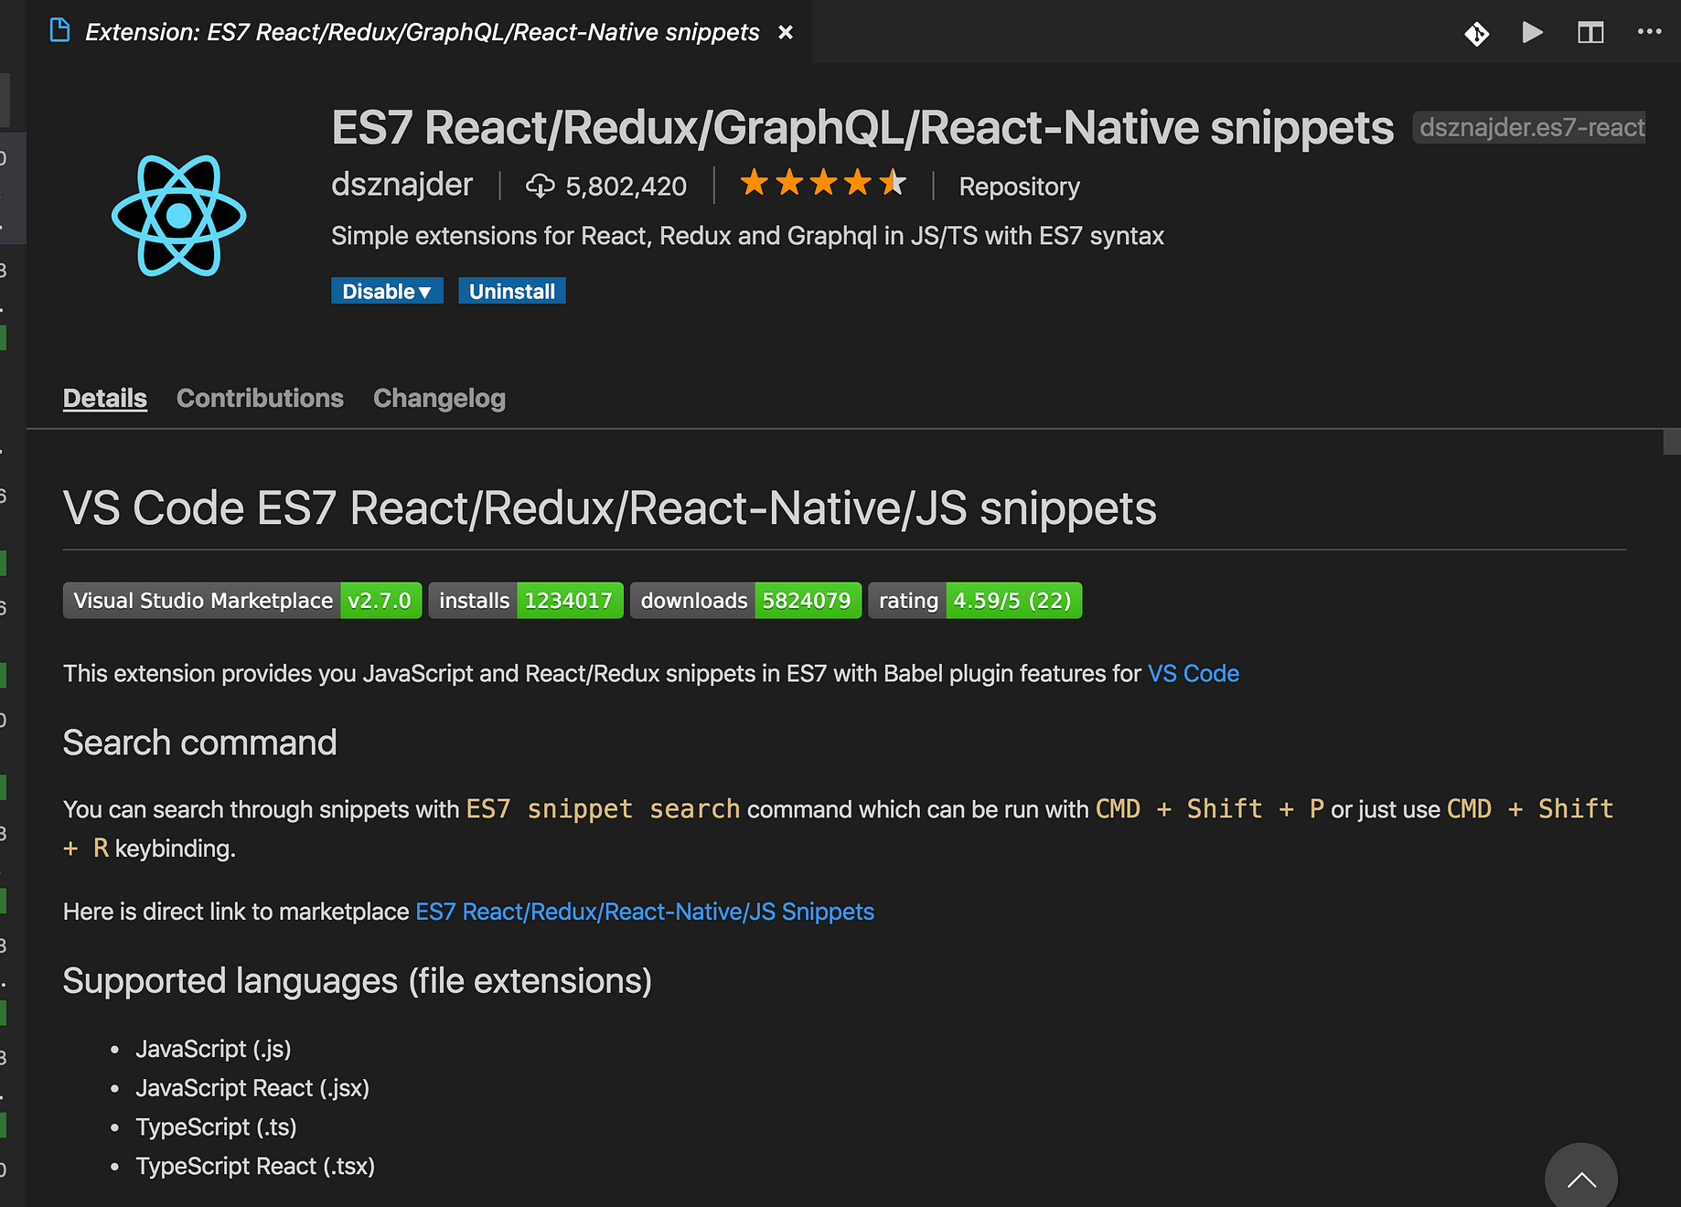Select the Details tab
The image size is (1681, 1207).
tap(105, 398)
